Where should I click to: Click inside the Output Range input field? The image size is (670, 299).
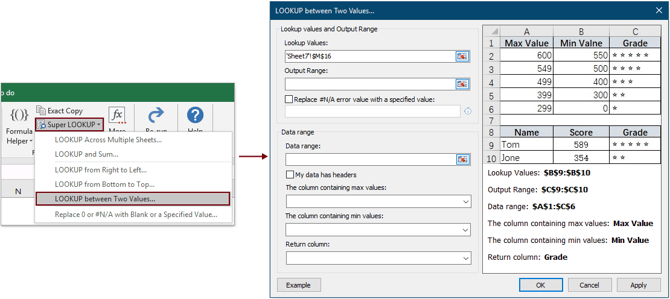point(369,84)
